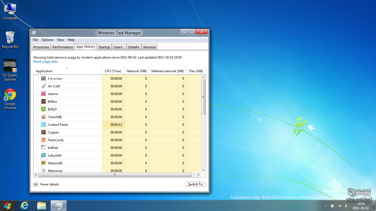Click the FlashCards orange icon
Viewport: 376px width, 211px height.
[x=43, y=140]
